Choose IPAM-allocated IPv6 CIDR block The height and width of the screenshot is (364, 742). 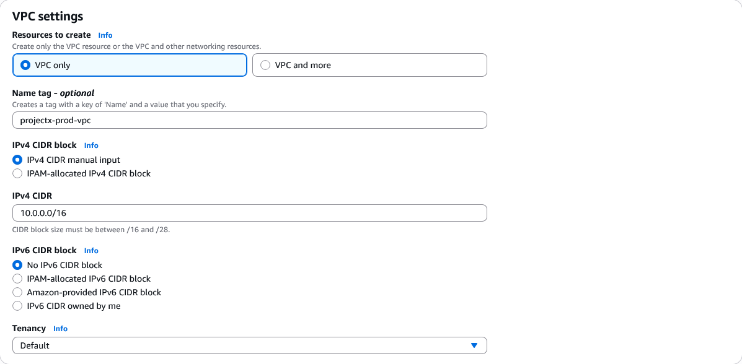[17, 279]
